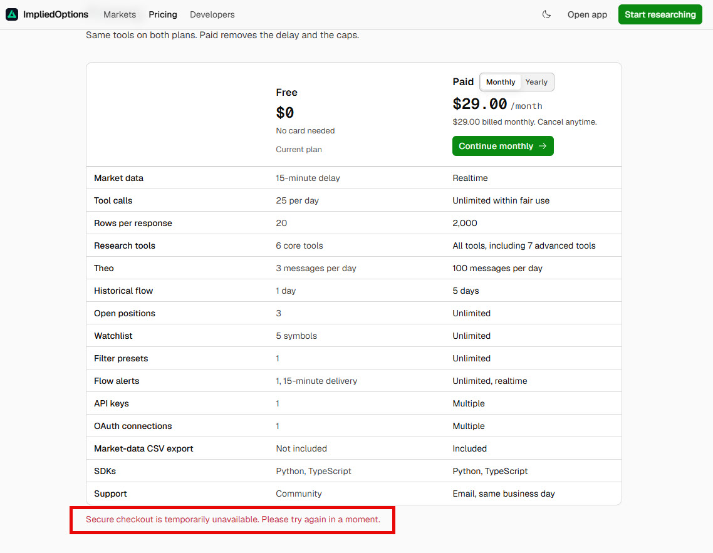713x553 pixels.
Task: Click the Research tools row label
Action: pos(125,246)
